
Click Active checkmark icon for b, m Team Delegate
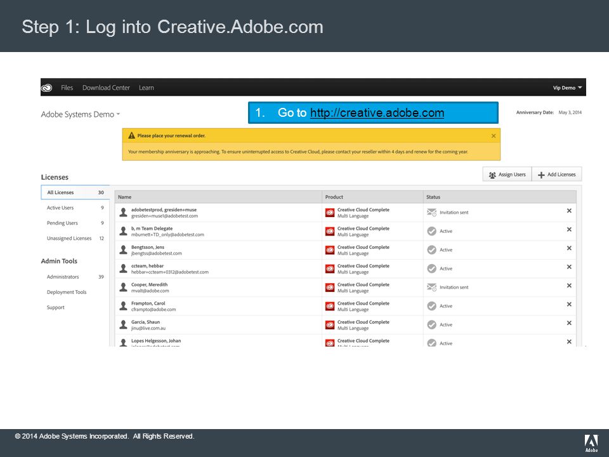(x=431, y=231)
